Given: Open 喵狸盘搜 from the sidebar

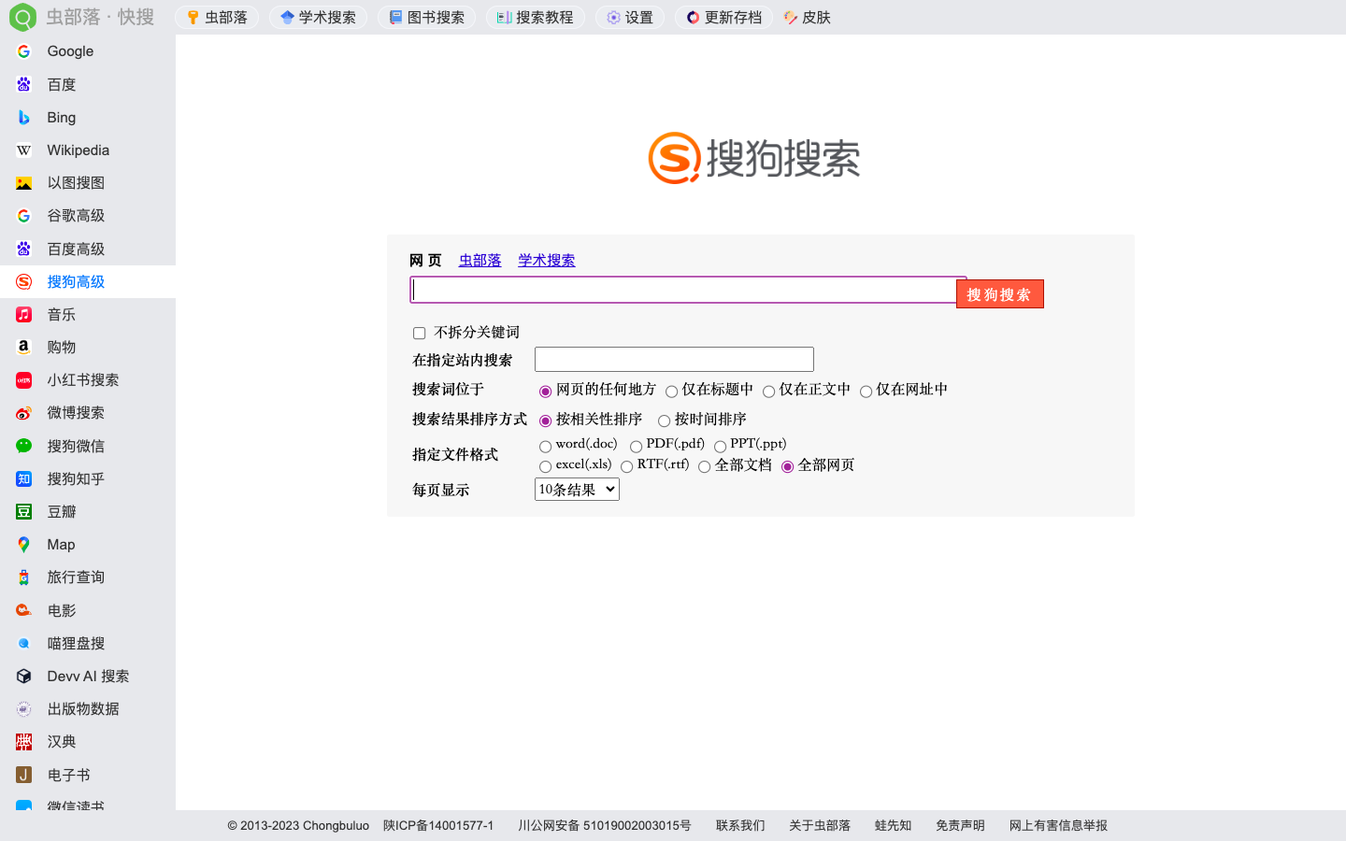Looking at the screenshot, I should 75,643.
